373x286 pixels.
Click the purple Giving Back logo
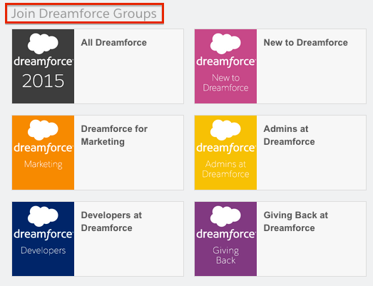[225, 239]
